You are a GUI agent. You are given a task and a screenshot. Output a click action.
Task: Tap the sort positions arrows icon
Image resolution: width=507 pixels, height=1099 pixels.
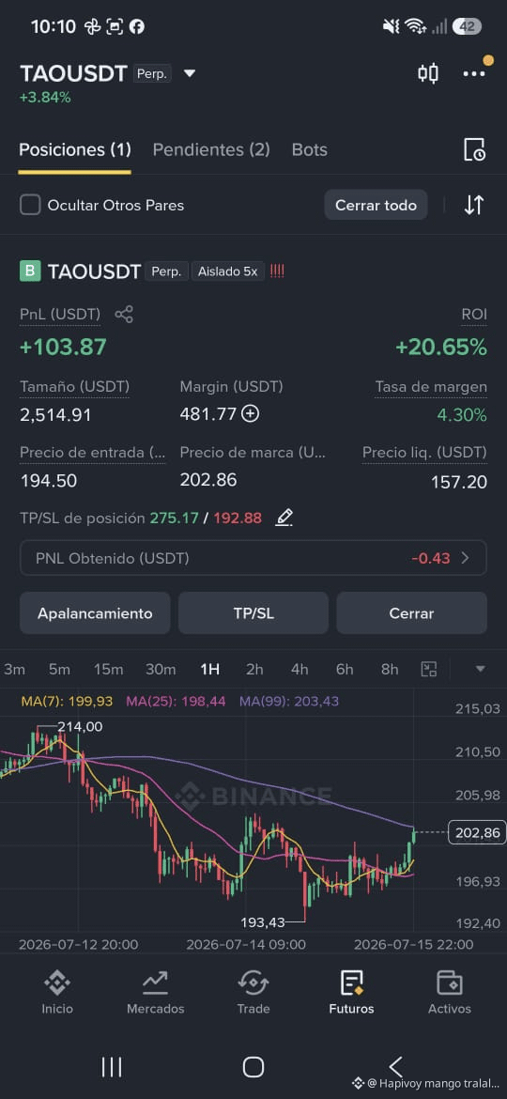[474, 206]
